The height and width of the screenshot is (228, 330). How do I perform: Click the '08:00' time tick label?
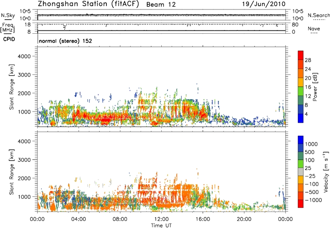pos(120,219)
